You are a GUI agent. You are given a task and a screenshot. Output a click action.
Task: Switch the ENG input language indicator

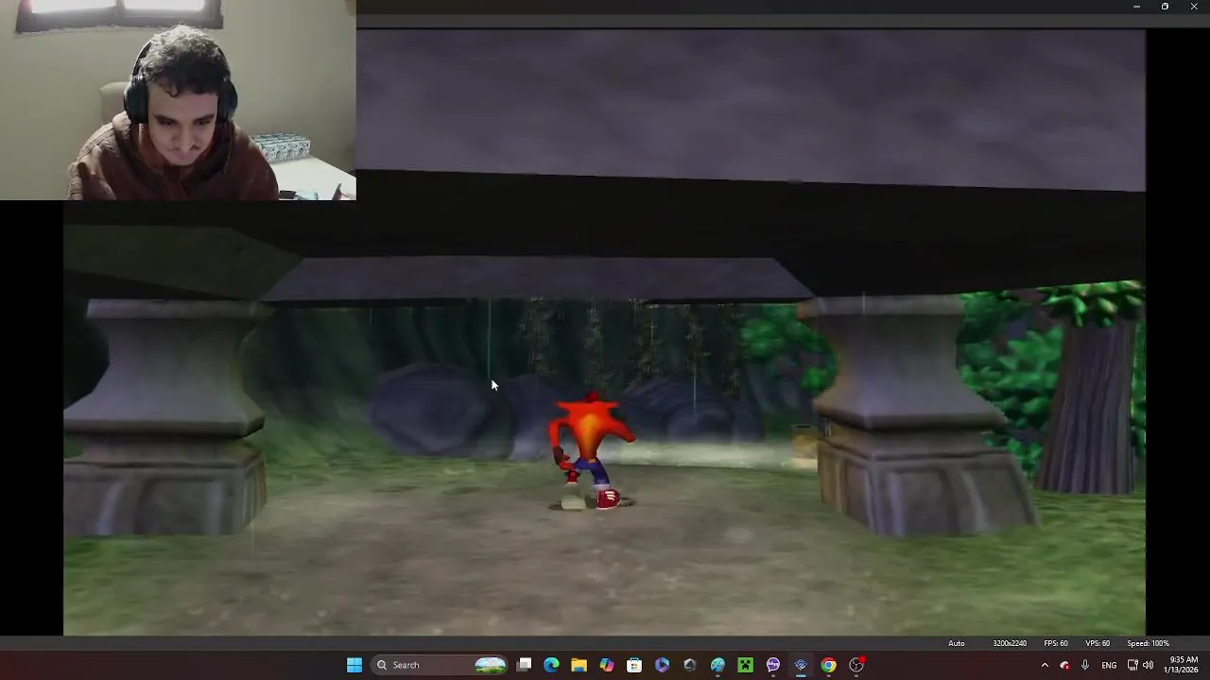pyautogui.click(x=1109, y=665)
